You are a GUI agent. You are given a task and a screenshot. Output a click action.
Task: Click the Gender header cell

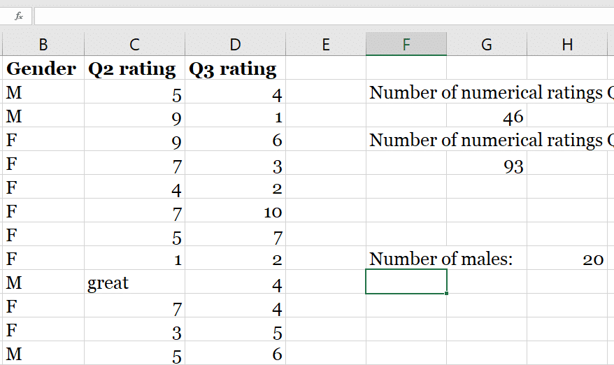(43, 68)
